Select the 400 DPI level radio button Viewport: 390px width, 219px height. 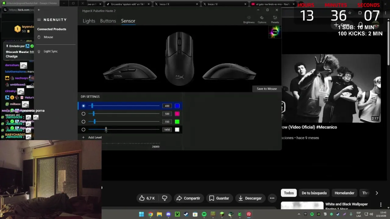83,106
